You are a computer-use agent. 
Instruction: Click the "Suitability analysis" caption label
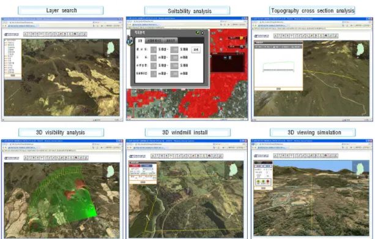(190, 11)
